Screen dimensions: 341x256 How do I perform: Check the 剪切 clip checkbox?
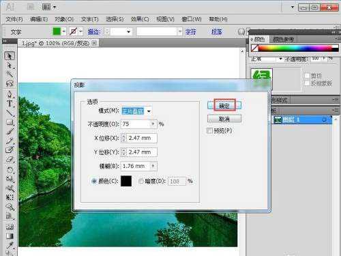(307, 75)
